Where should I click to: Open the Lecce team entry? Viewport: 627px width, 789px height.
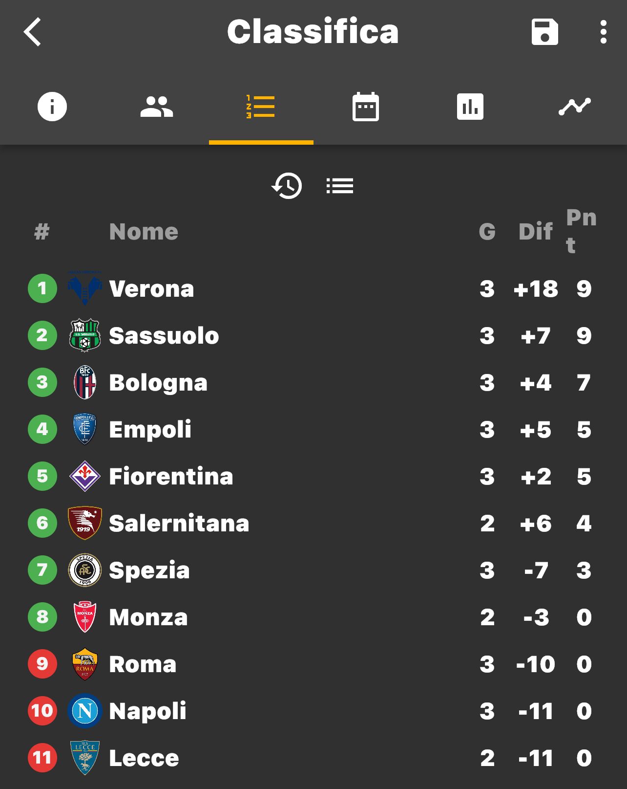[x=313, y=758]
